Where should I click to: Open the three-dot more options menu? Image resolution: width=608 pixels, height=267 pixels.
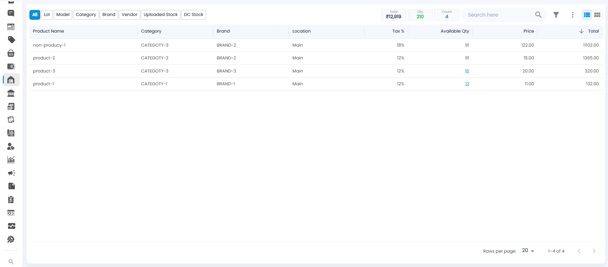pos(573,15)
